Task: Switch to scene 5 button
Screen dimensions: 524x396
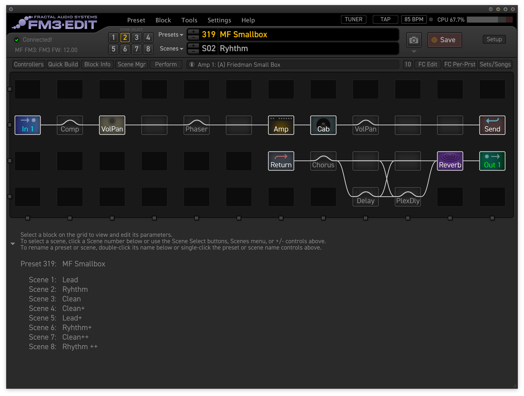Action: point(114,49)
